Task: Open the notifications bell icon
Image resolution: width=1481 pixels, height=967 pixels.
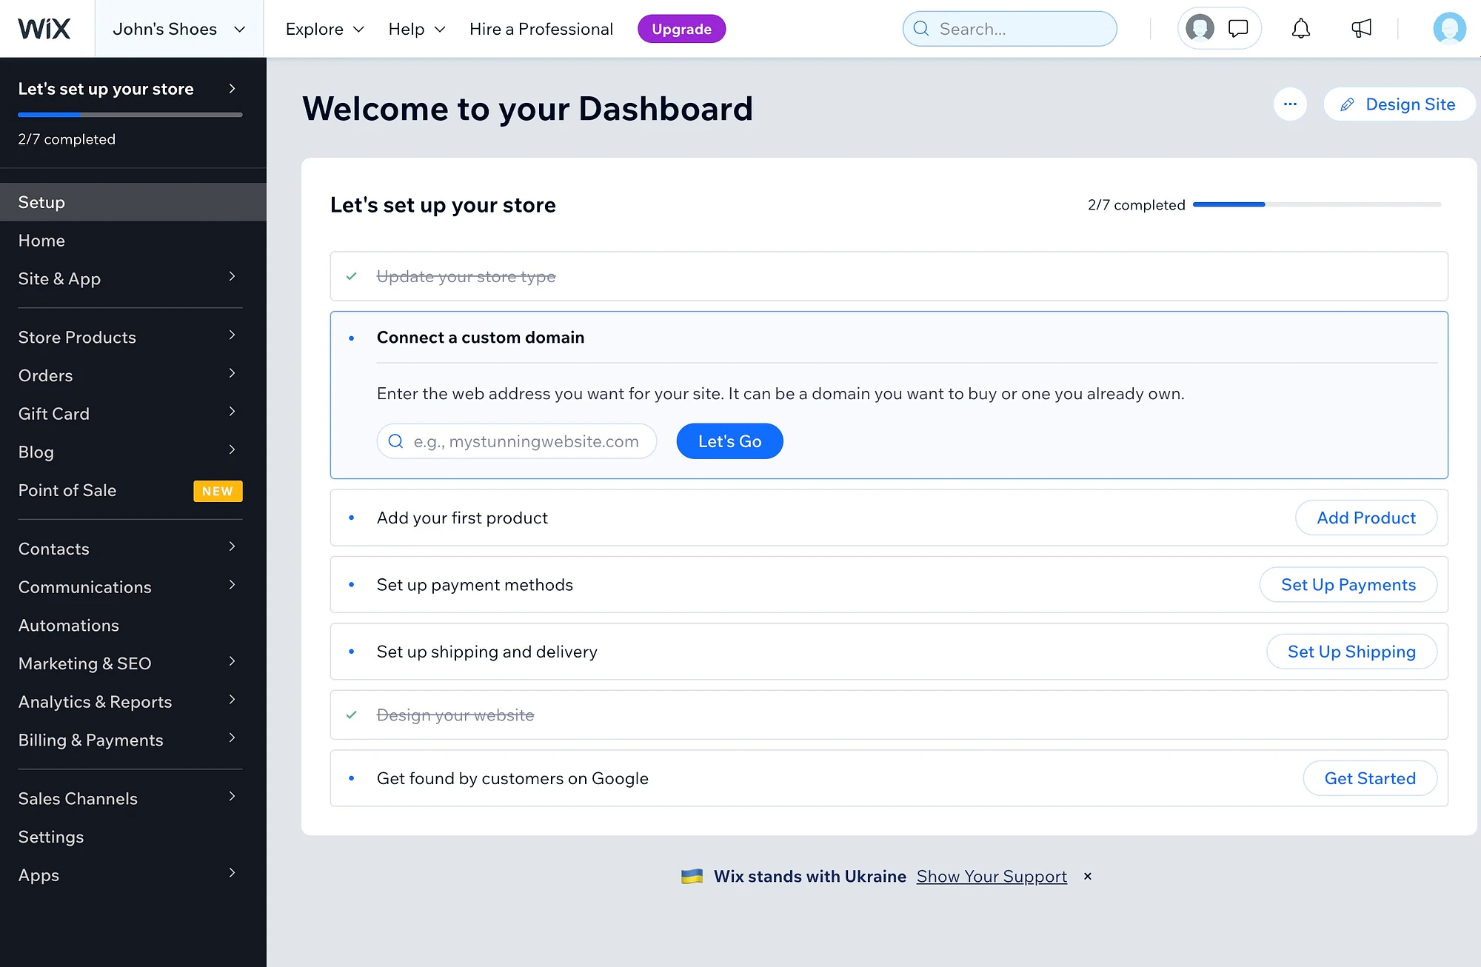Action: pyautogui.click(x=1300, y=28)
